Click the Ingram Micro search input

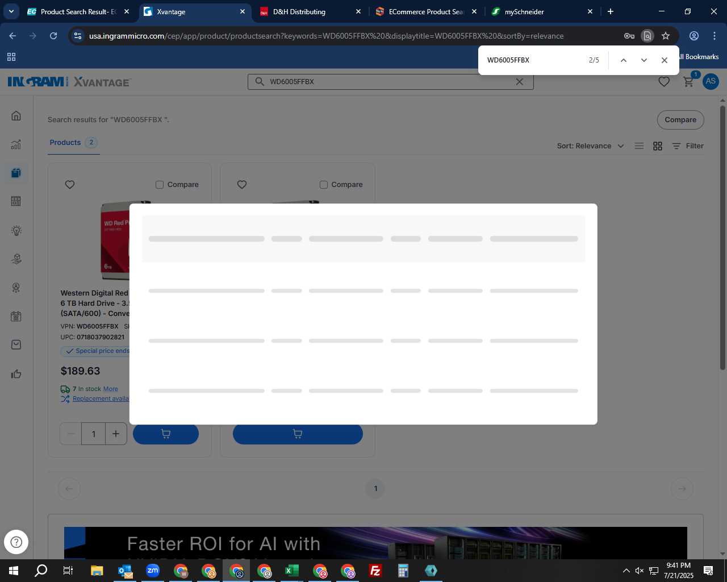[x=390, y=82]
